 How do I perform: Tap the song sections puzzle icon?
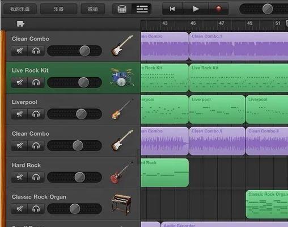pyautogui.click(x=20, y=24)
